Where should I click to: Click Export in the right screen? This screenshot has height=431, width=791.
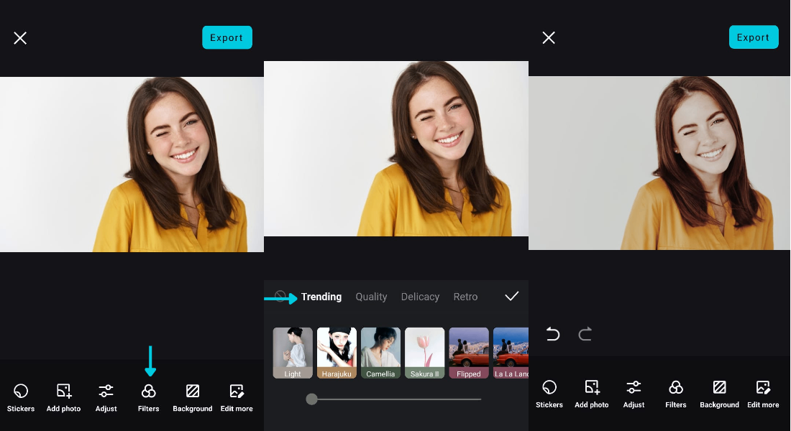coord(754,37)
